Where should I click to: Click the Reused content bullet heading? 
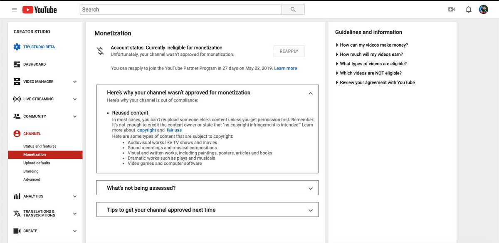pos(130,113)
